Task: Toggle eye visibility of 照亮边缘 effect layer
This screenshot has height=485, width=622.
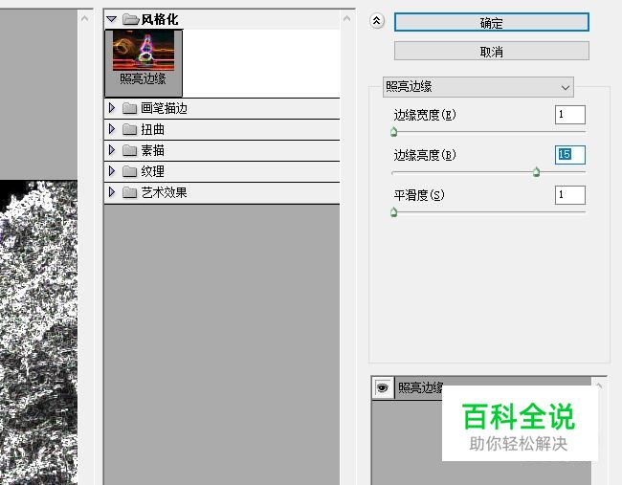Action: pos(383,387)
